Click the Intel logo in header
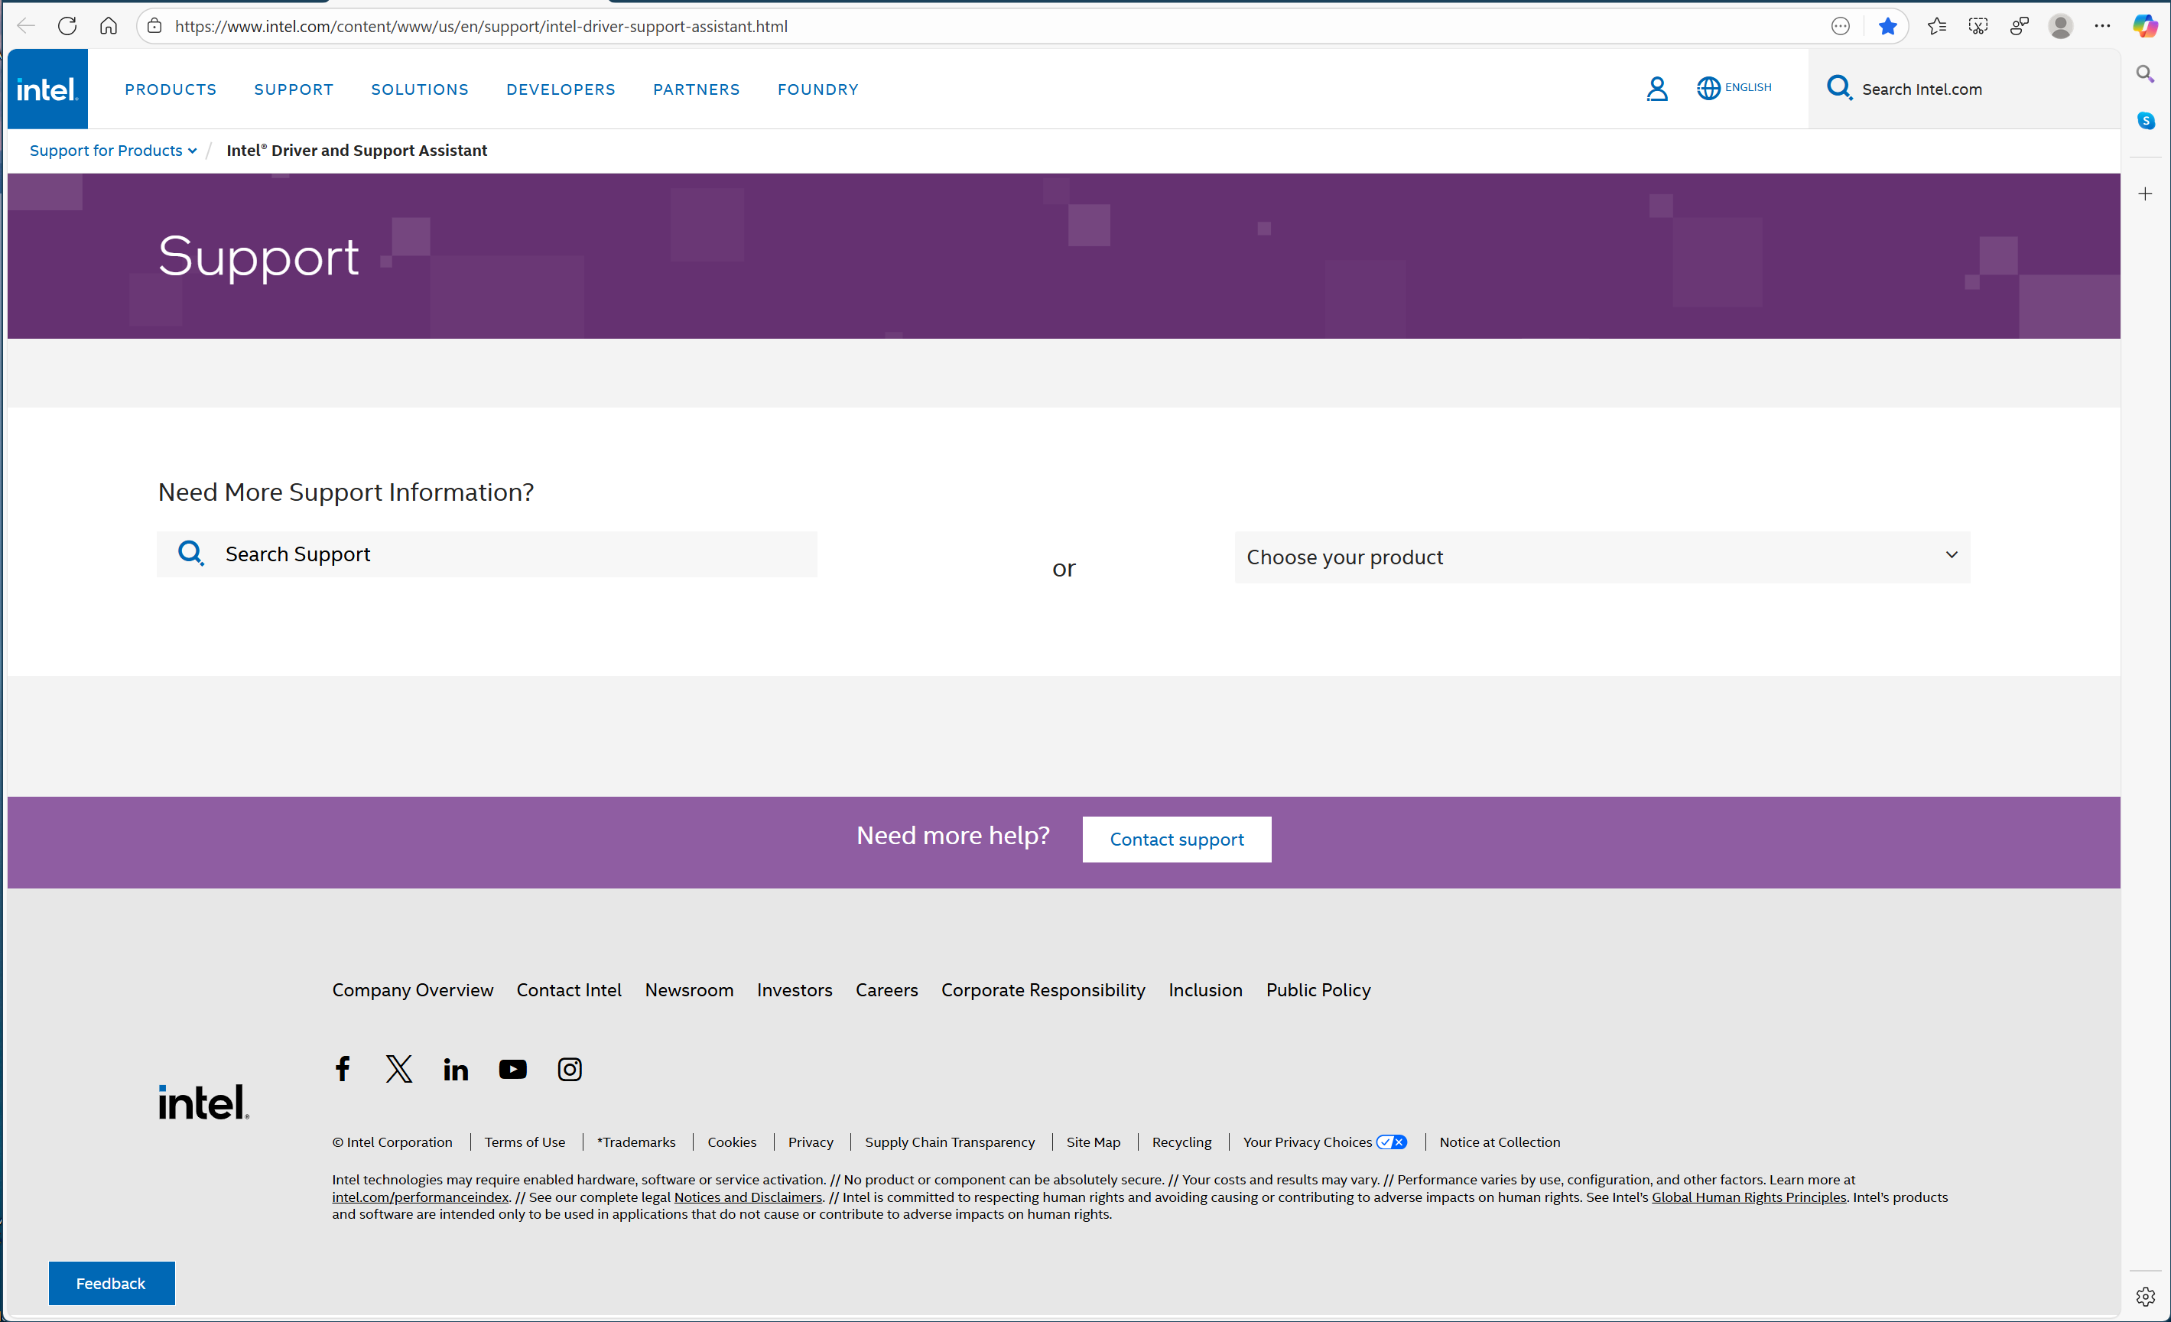The width and height of the screenshot is (2171, 1322). [47, 89]
